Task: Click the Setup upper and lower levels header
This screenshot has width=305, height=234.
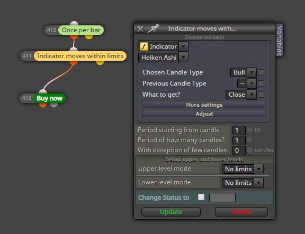Action: (x=204, y=160)
